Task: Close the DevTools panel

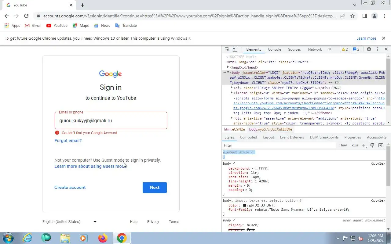Action: [x=386, y=49]
